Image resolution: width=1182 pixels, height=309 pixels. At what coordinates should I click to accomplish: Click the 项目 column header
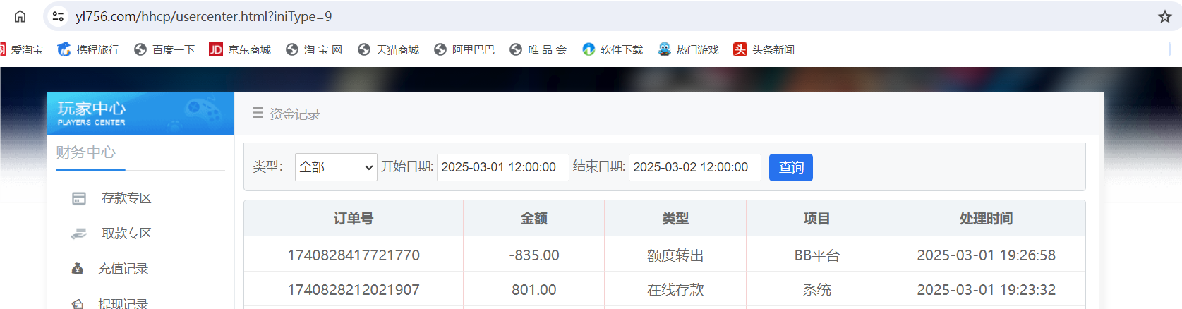pyautogui.click(x=816, y=219)
